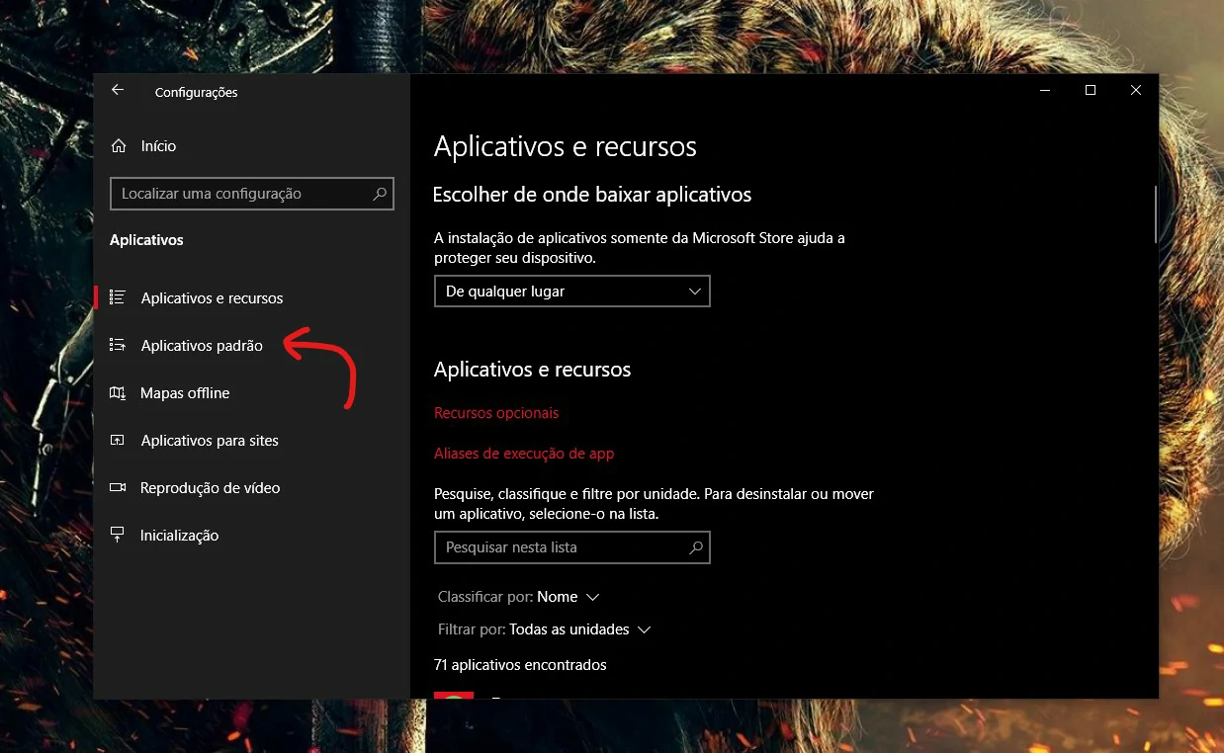Expand the Classificar por: Nome dropdown
This screenshot has height=753, width=1224.
pos(519,597)
